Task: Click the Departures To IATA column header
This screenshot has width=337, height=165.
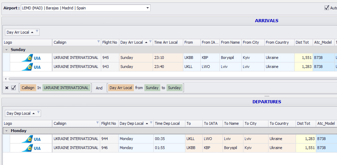Action: (212, 123)
